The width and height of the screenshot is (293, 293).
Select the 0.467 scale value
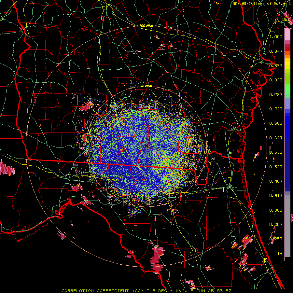pyautogui.click(x=276, y=181)
